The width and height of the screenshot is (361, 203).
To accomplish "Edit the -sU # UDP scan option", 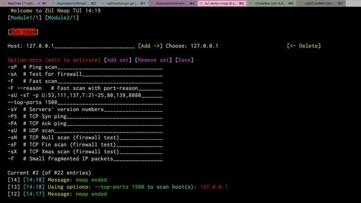I will click(x=85, y=130).
